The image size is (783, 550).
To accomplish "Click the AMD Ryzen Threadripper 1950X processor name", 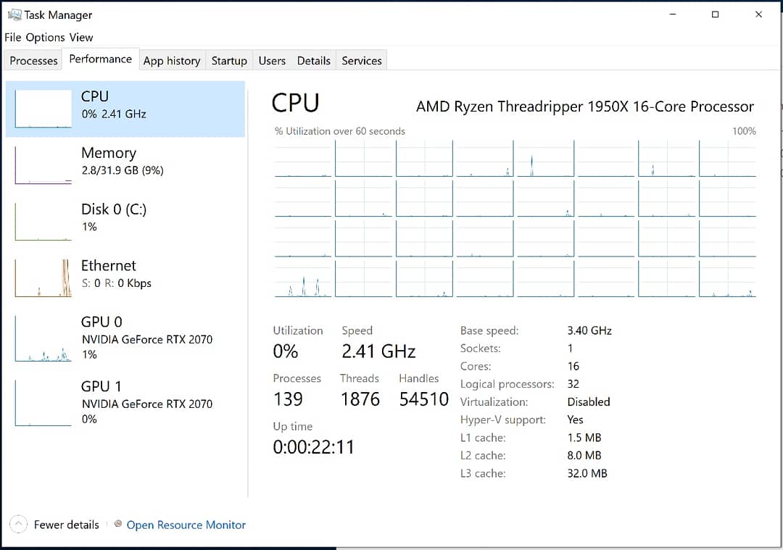I will point(585,107).
